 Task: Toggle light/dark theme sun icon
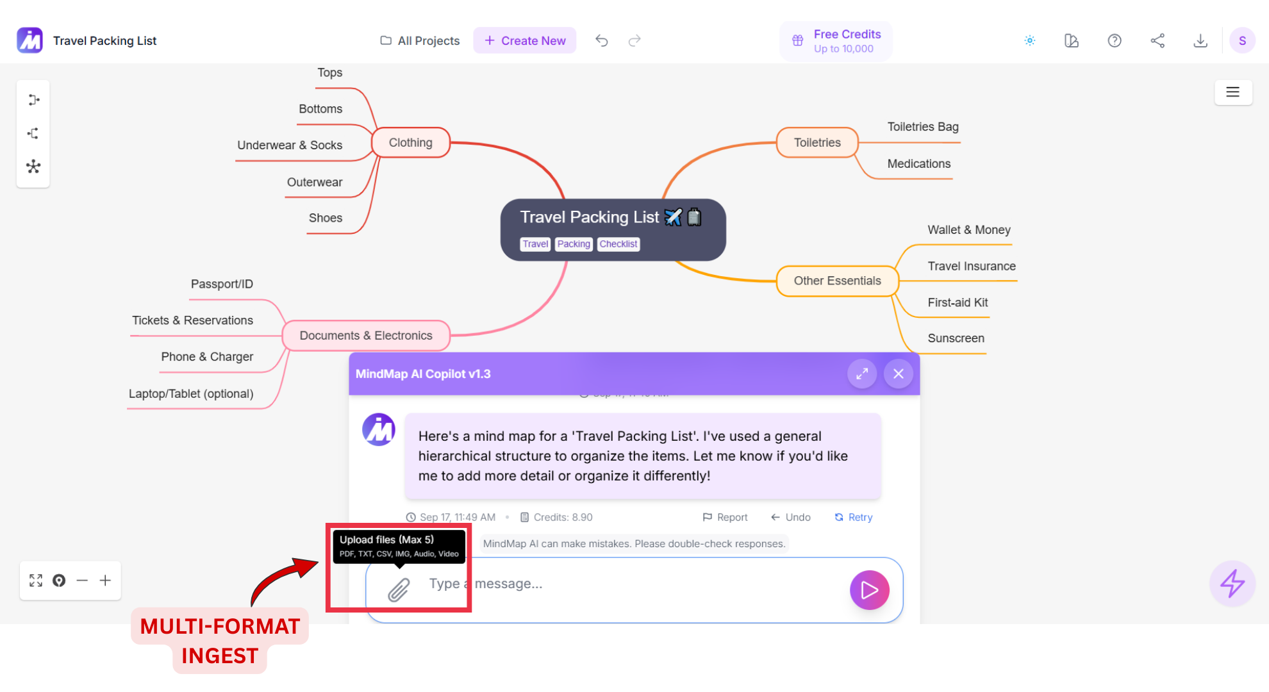click(x=1029, y=40)
